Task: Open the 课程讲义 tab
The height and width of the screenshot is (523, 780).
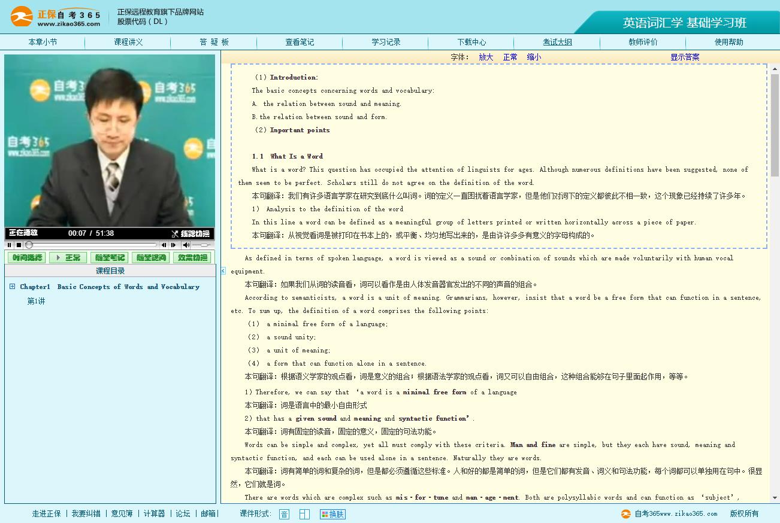Action: (129, 42)
